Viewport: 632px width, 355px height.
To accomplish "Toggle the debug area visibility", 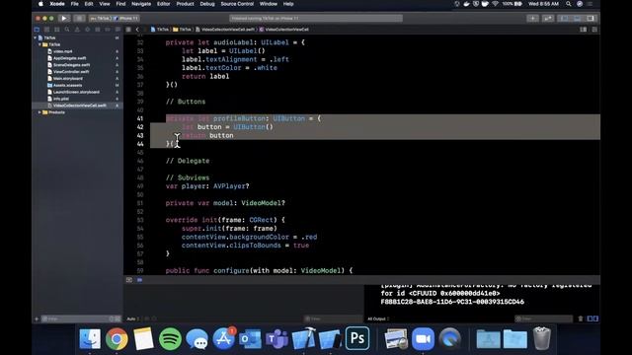I will pos(577,18).
